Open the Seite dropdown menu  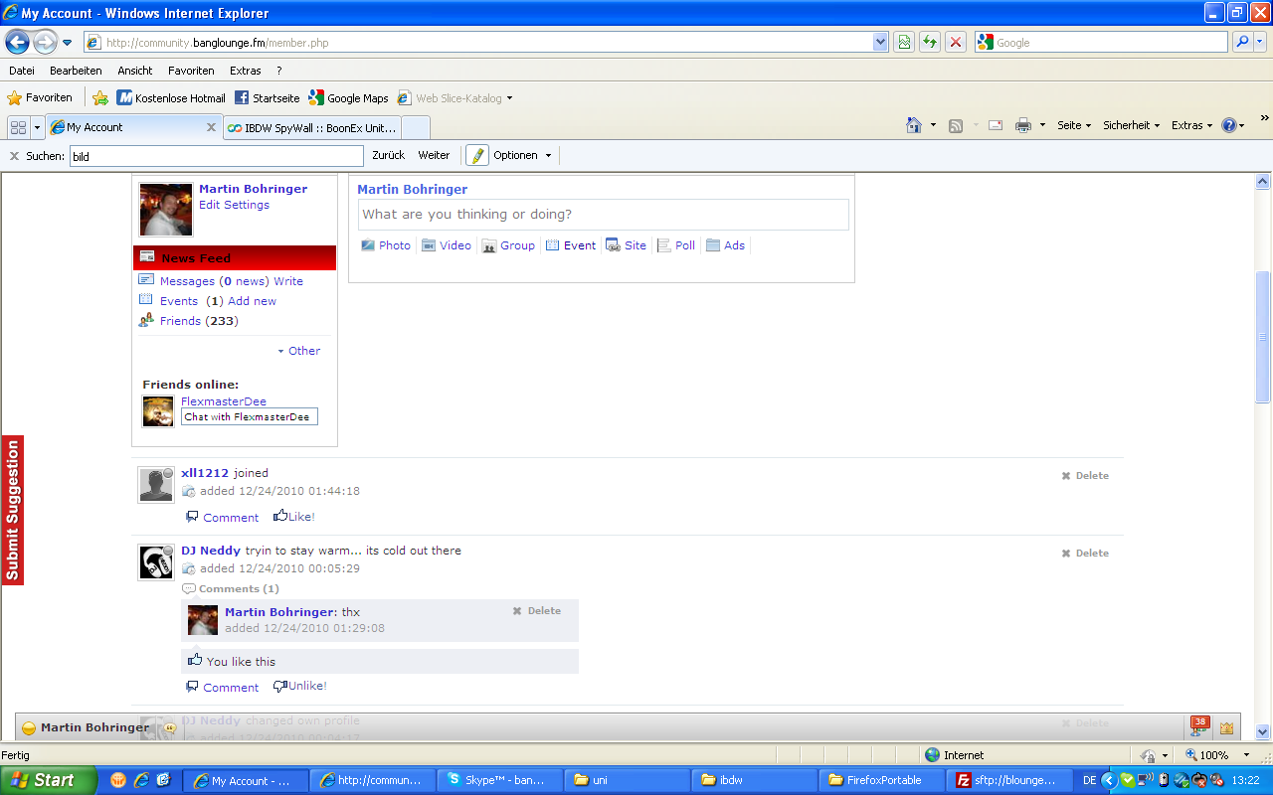pyautogui.click(x=1074, y=125)
